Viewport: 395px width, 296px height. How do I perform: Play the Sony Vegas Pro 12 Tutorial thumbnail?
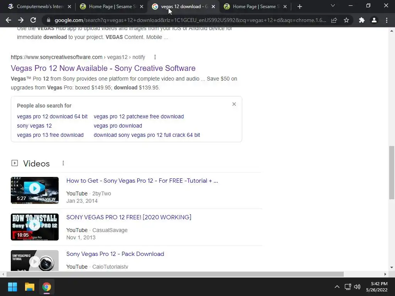coord(35,261)
